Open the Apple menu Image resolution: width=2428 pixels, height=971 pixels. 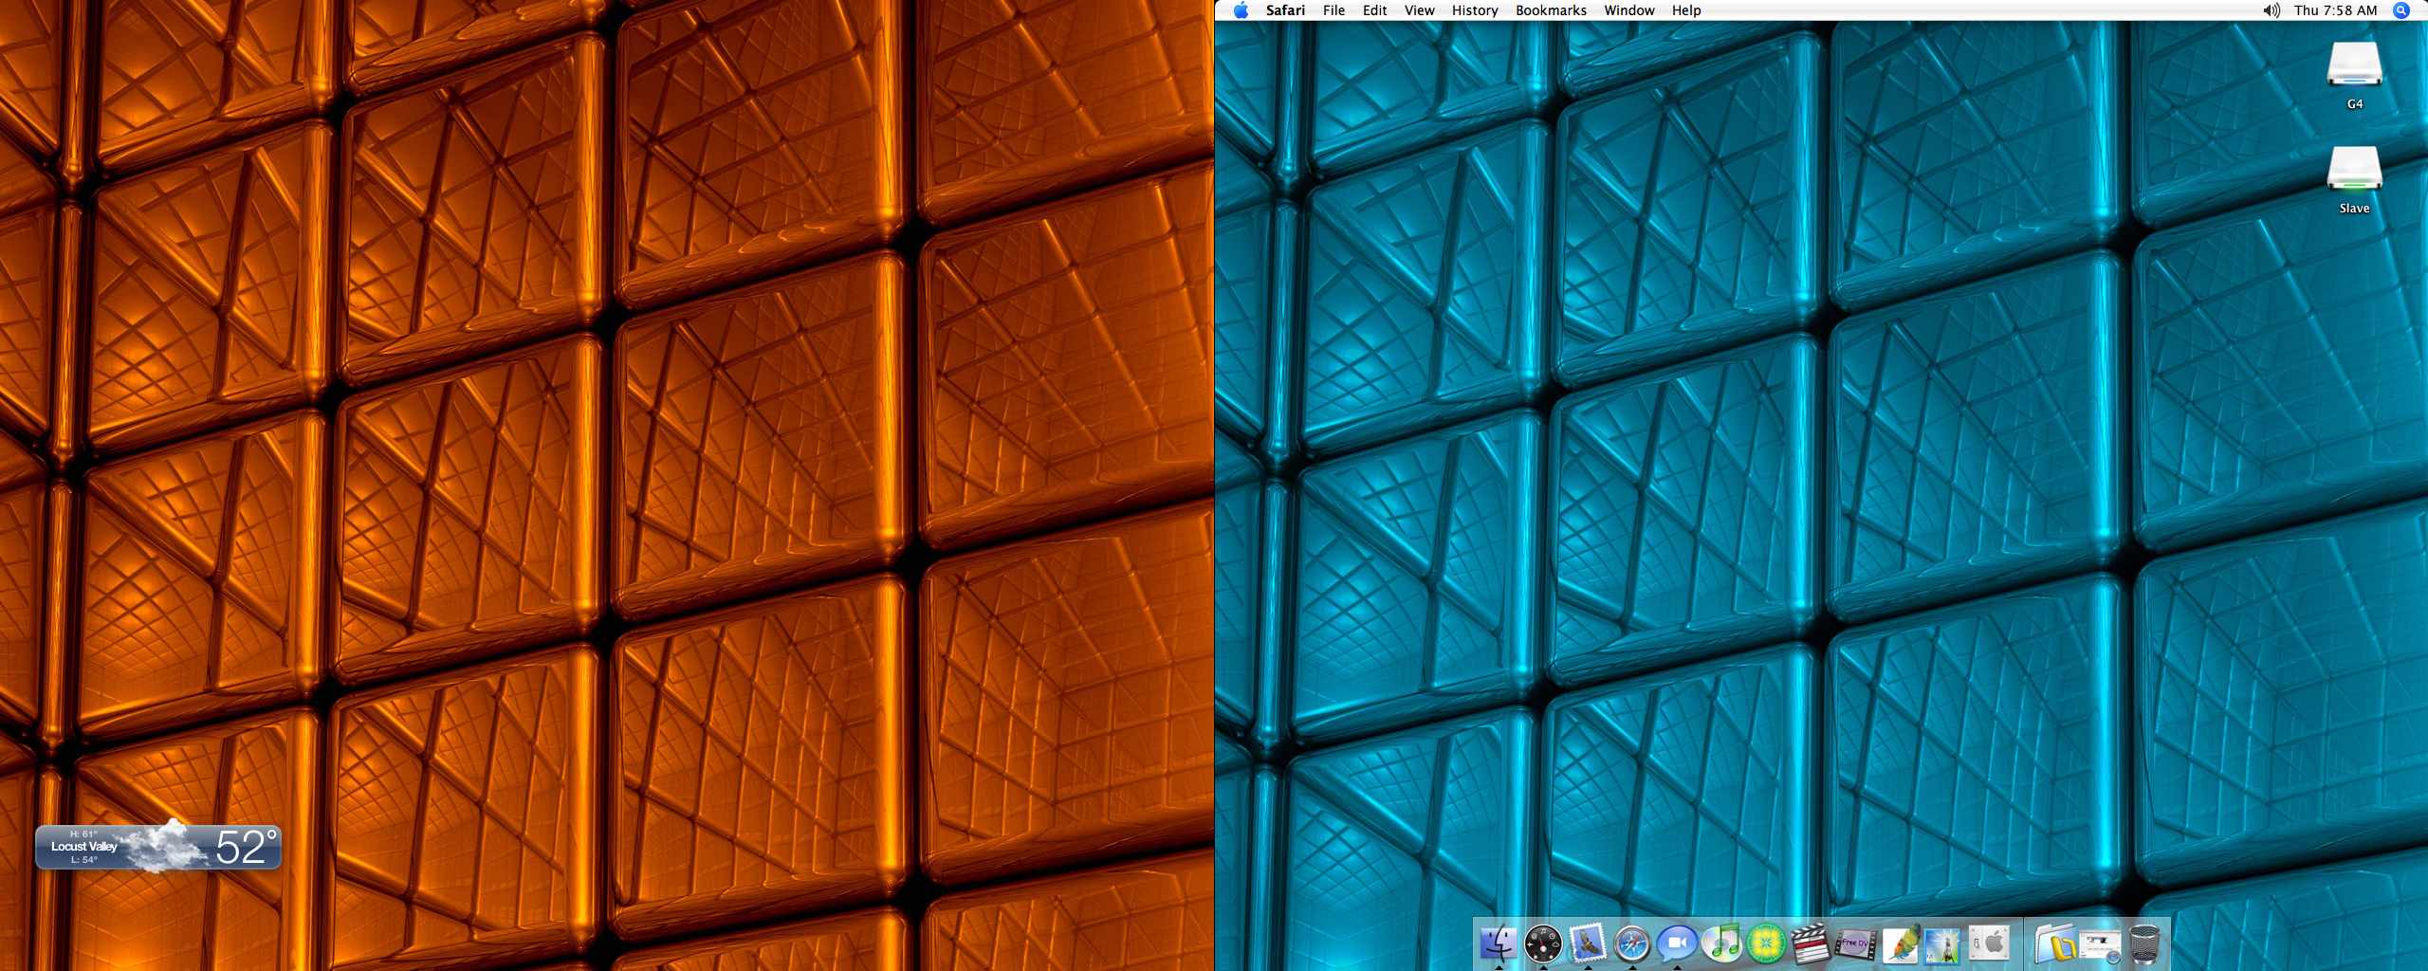click(1241, 10)
